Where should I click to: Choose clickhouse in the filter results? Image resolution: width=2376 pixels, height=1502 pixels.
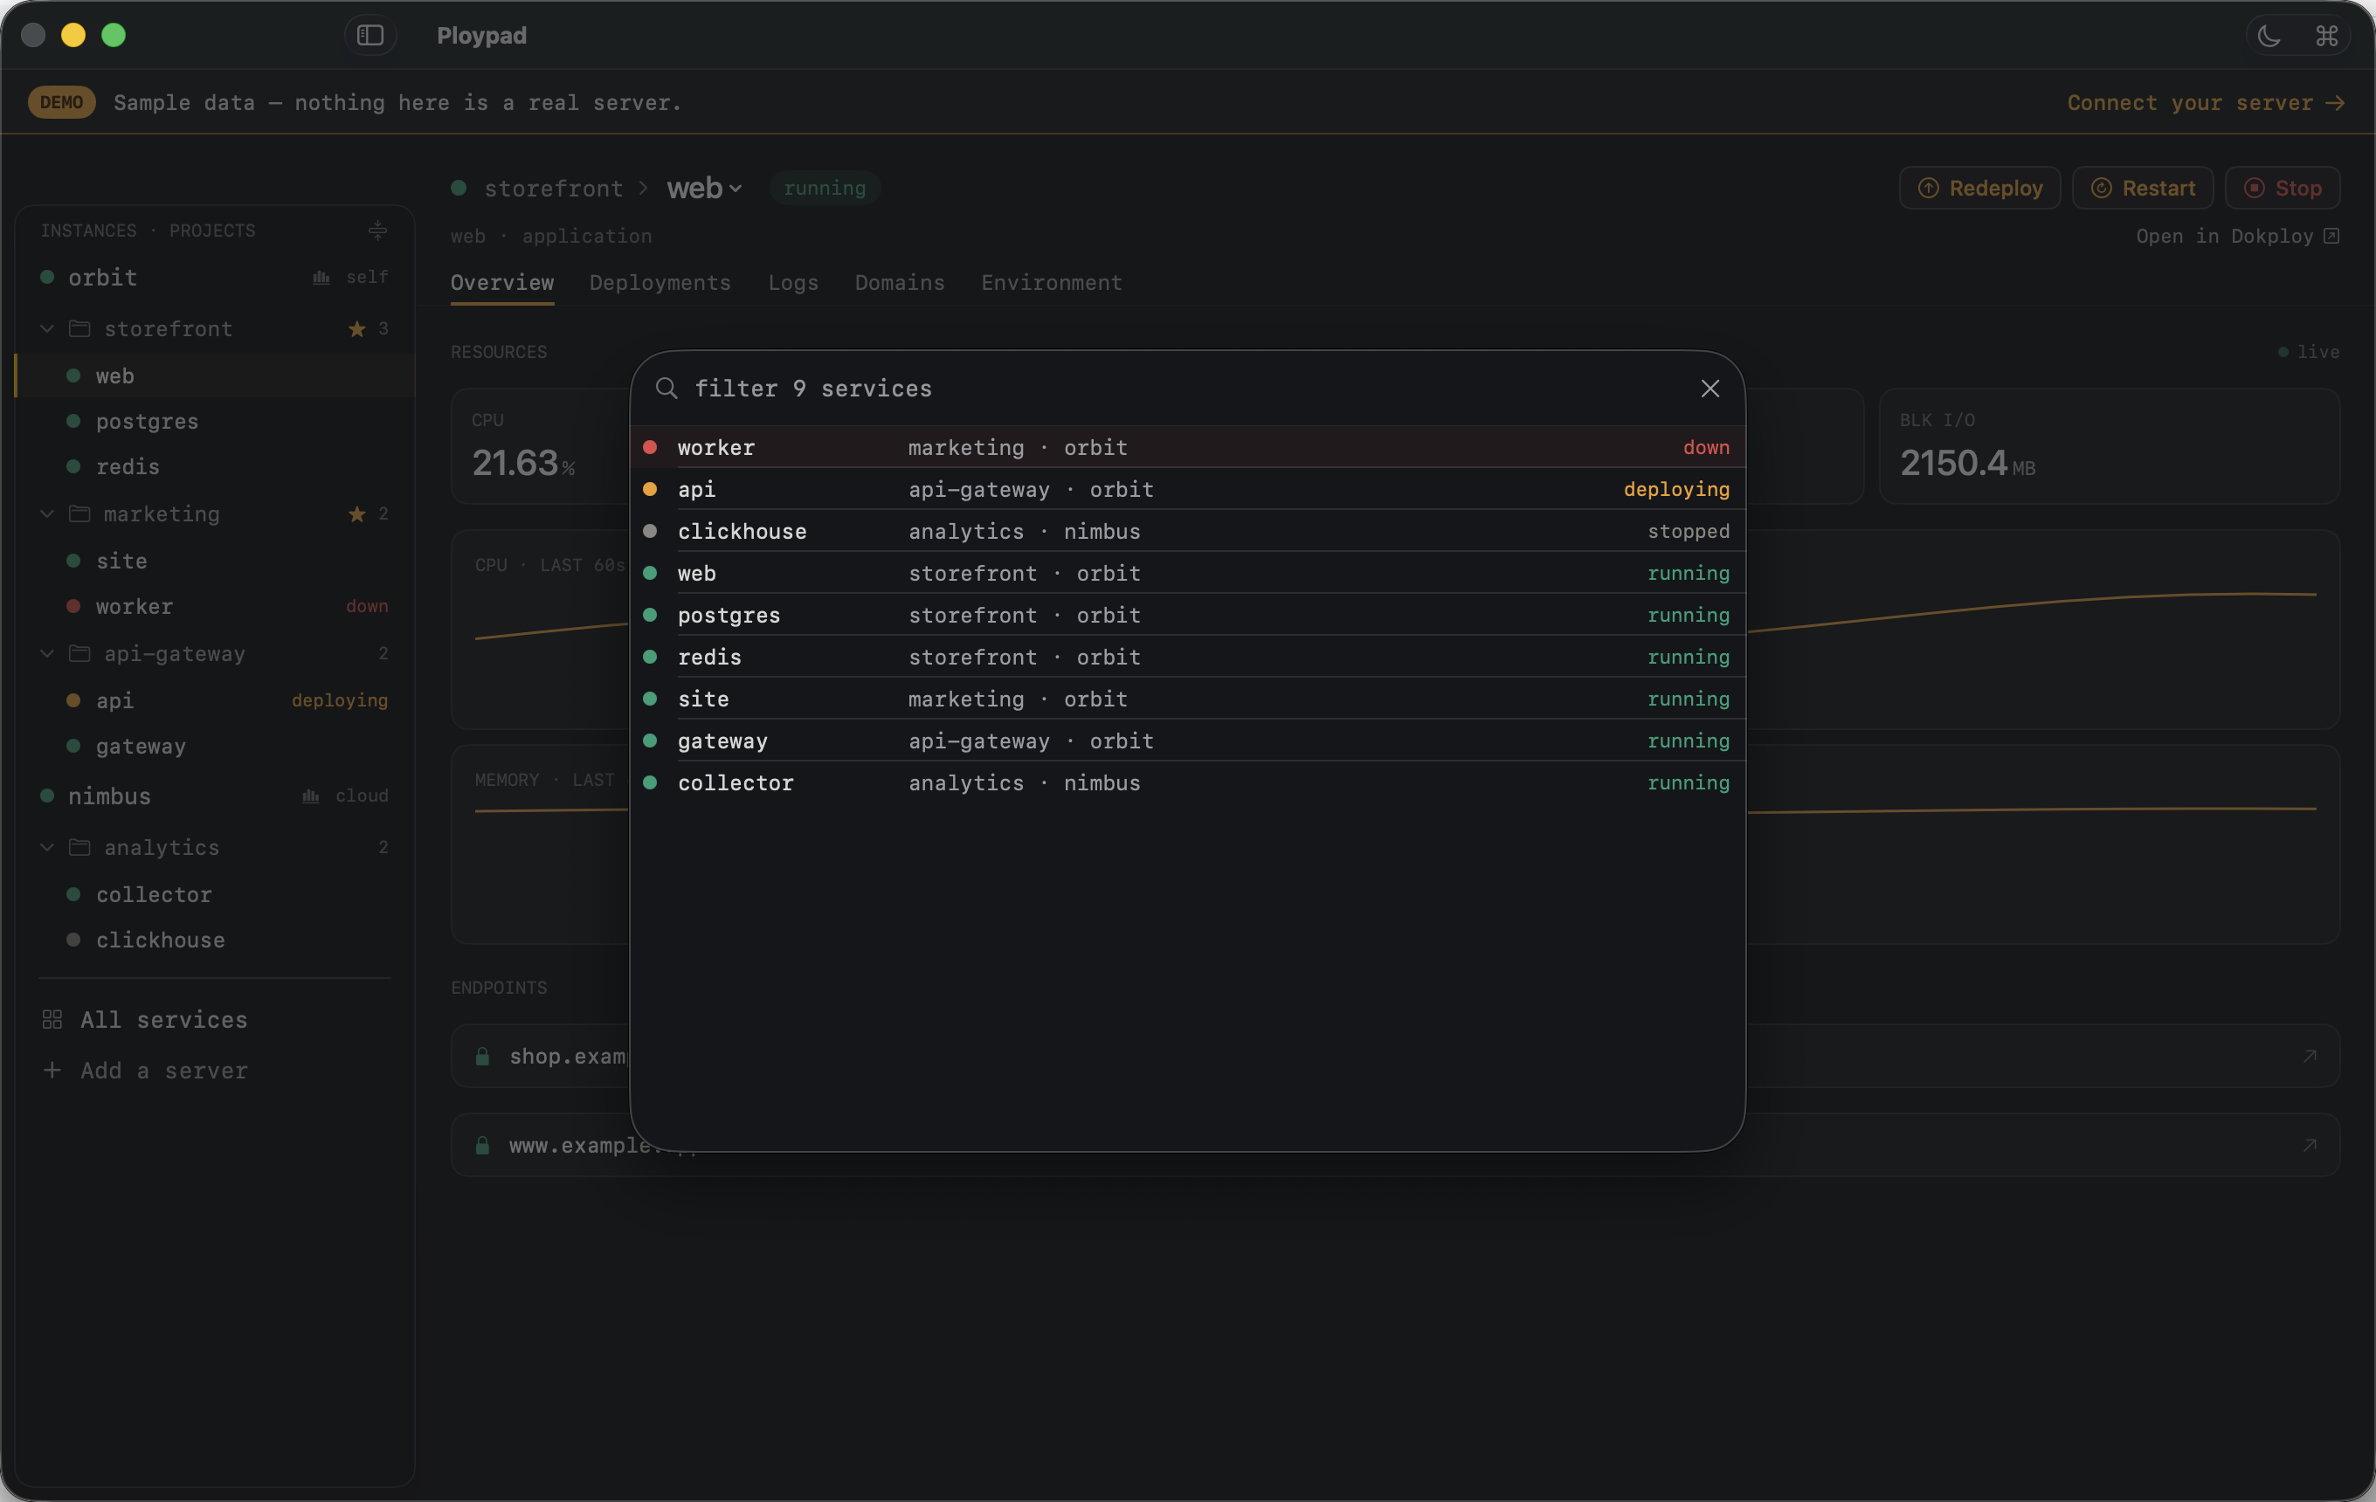click(x=1187, y=531)
